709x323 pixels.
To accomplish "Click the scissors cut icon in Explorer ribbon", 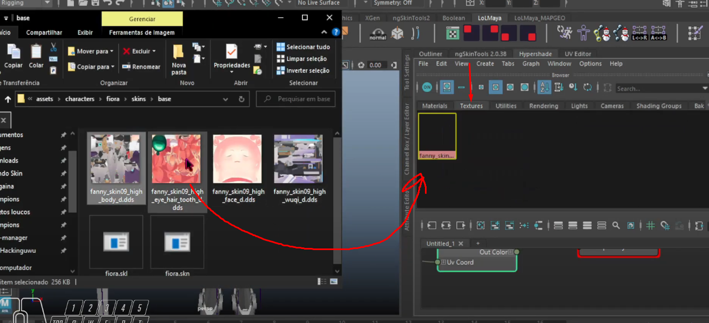I will 53,47.
